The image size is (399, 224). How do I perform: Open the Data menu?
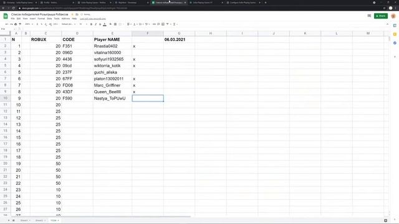pos(49,19)
